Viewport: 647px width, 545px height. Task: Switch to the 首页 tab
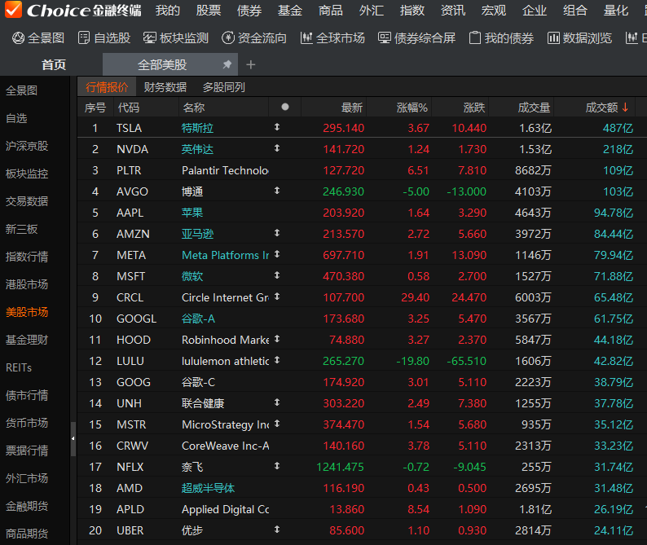pyautogui.click(x=54, y=65)
